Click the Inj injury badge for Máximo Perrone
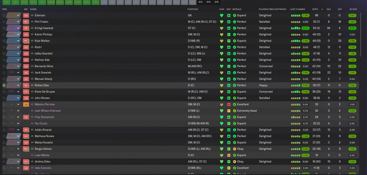 click(26, 104)
